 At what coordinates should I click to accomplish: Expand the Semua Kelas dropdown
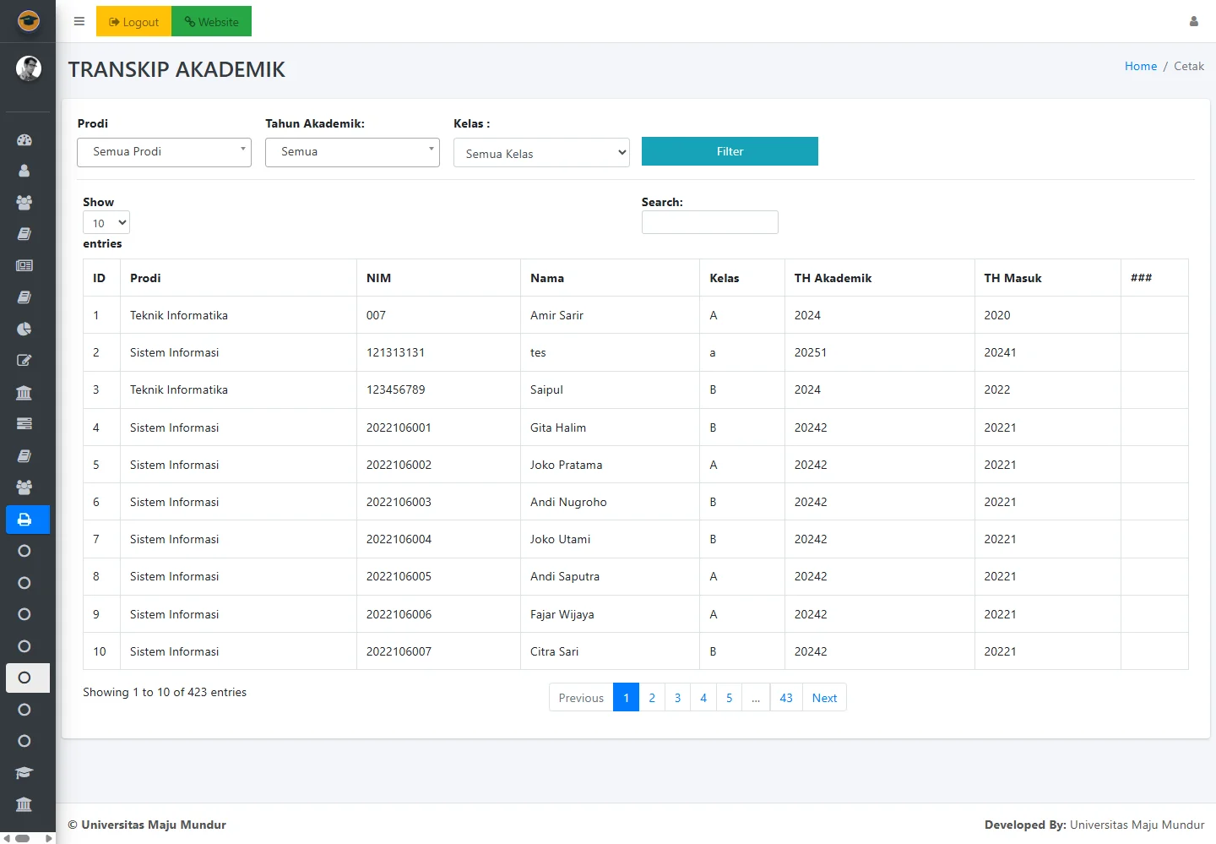(541, 153)
